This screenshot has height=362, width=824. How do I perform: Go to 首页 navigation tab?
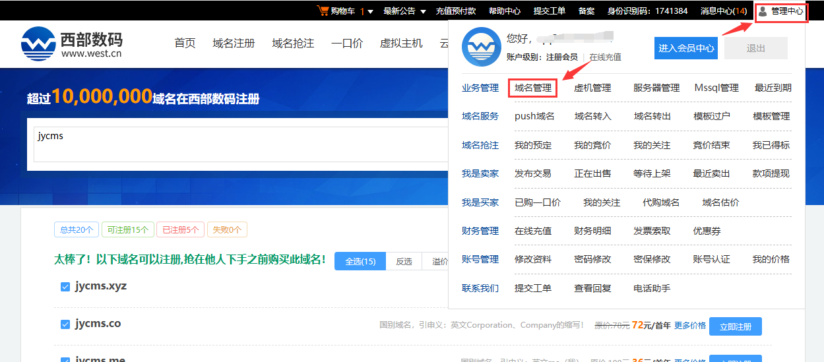(185, 44)
